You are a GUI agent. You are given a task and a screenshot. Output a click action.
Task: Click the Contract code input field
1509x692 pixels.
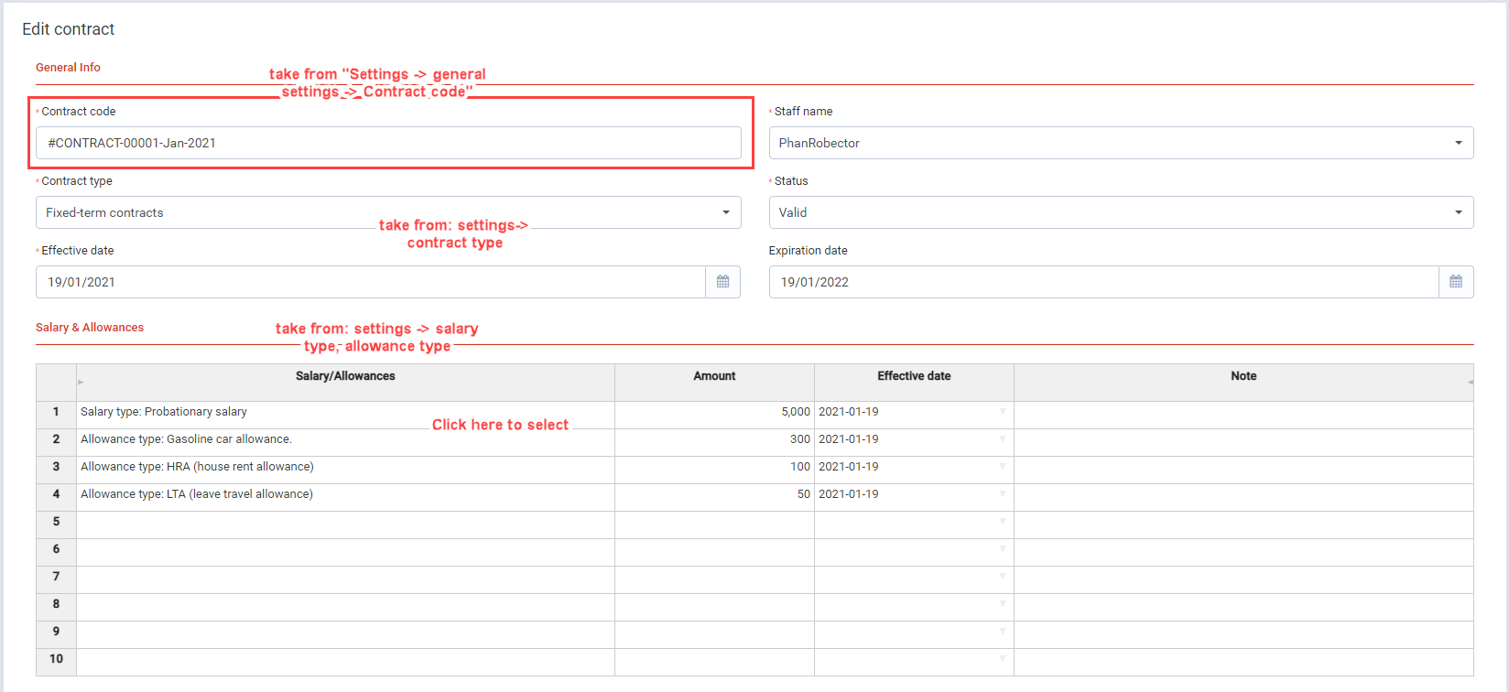point(388,143)
